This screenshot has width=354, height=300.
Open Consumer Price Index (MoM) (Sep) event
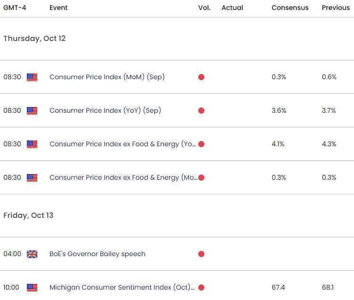coord(107,77)
